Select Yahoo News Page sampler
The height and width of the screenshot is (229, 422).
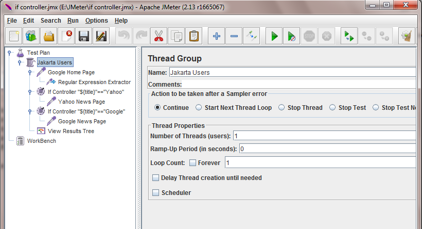(81, 102)
